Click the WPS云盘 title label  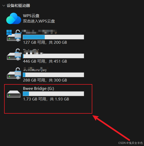pyautogui.click(x=31, y=16)
